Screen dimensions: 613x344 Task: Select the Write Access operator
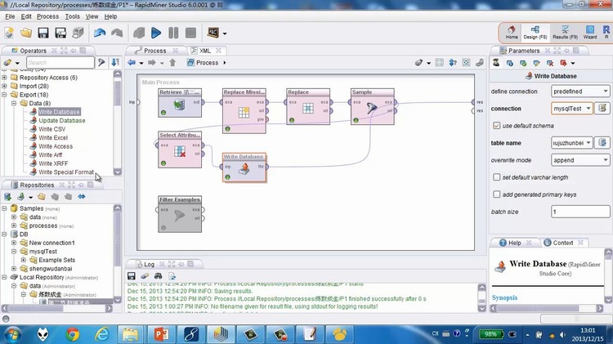(x=56, y=146)
